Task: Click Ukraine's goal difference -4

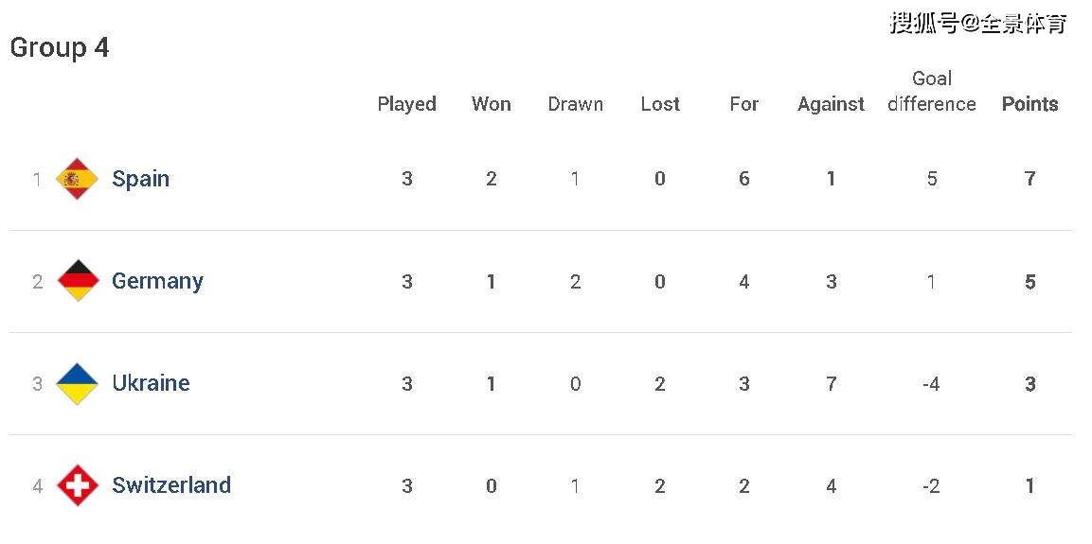Action: click(931, 383)
